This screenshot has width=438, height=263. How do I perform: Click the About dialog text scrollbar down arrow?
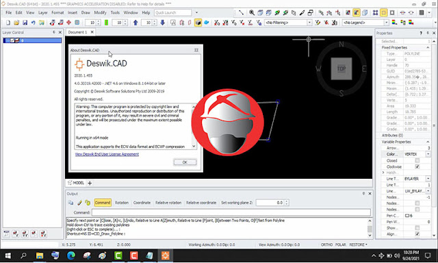point(194,146)
